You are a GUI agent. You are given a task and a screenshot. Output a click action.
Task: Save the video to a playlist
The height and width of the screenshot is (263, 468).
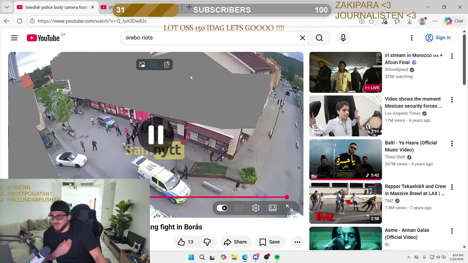click(269, 242)
